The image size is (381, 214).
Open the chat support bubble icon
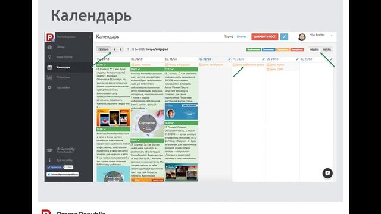click(x=327, y=173)
